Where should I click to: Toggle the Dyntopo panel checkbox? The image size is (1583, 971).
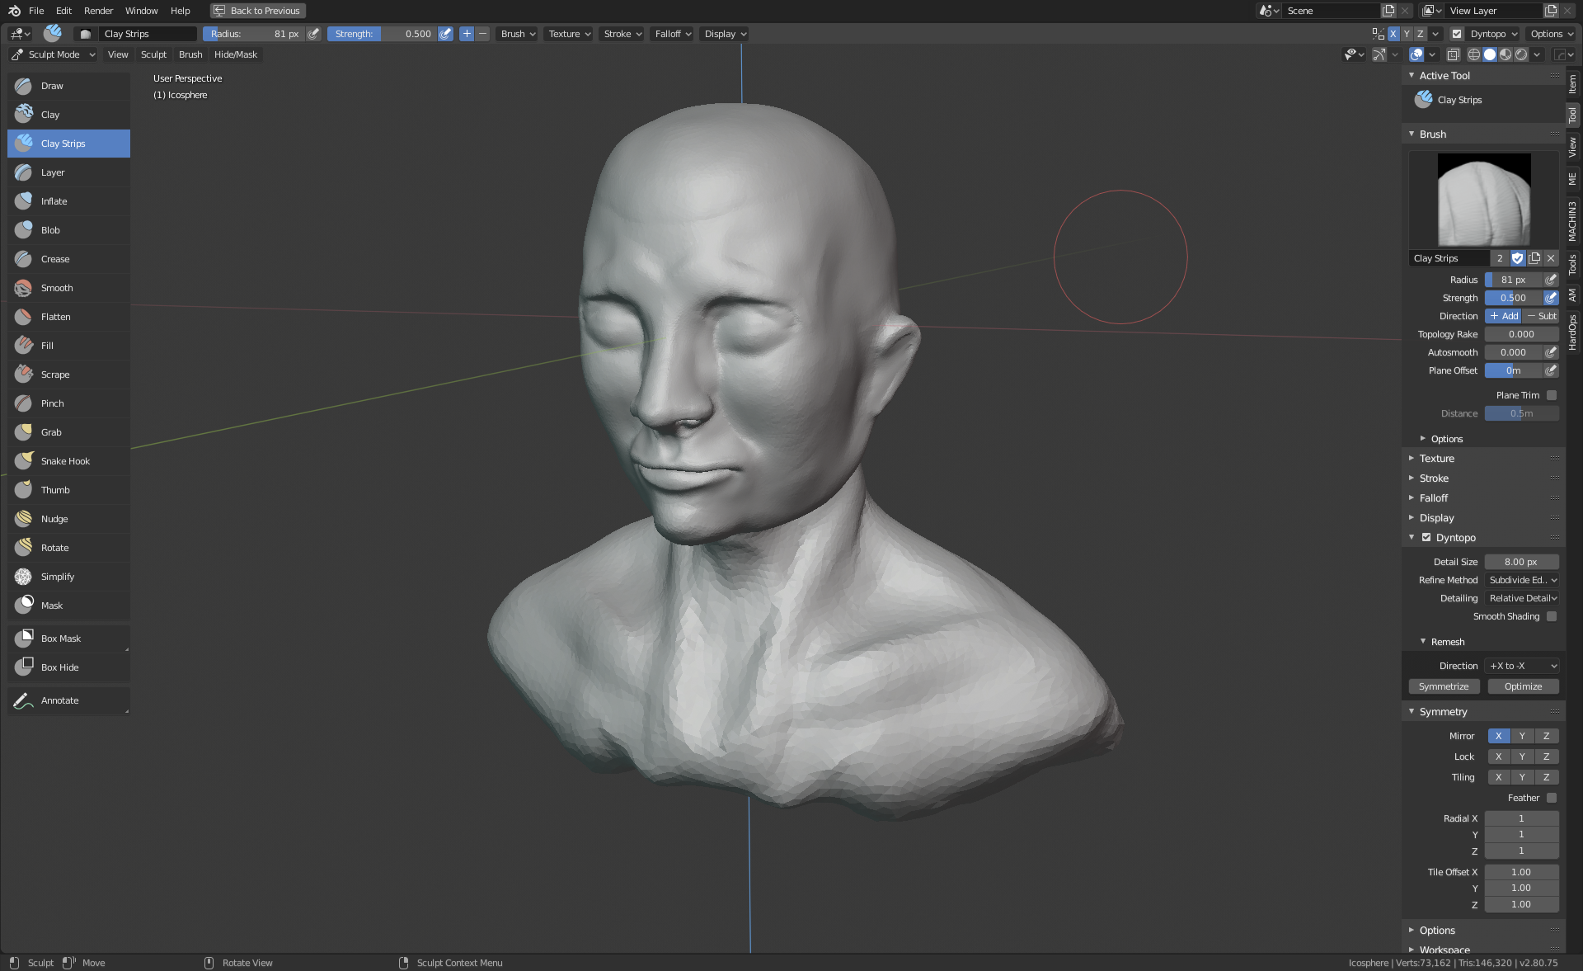click(x=1426, y=537)
